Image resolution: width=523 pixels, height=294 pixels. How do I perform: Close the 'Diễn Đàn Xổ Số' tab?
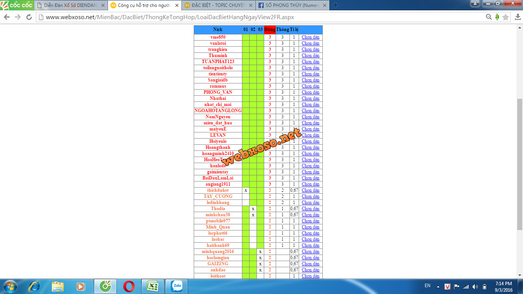tap(103, 5)
